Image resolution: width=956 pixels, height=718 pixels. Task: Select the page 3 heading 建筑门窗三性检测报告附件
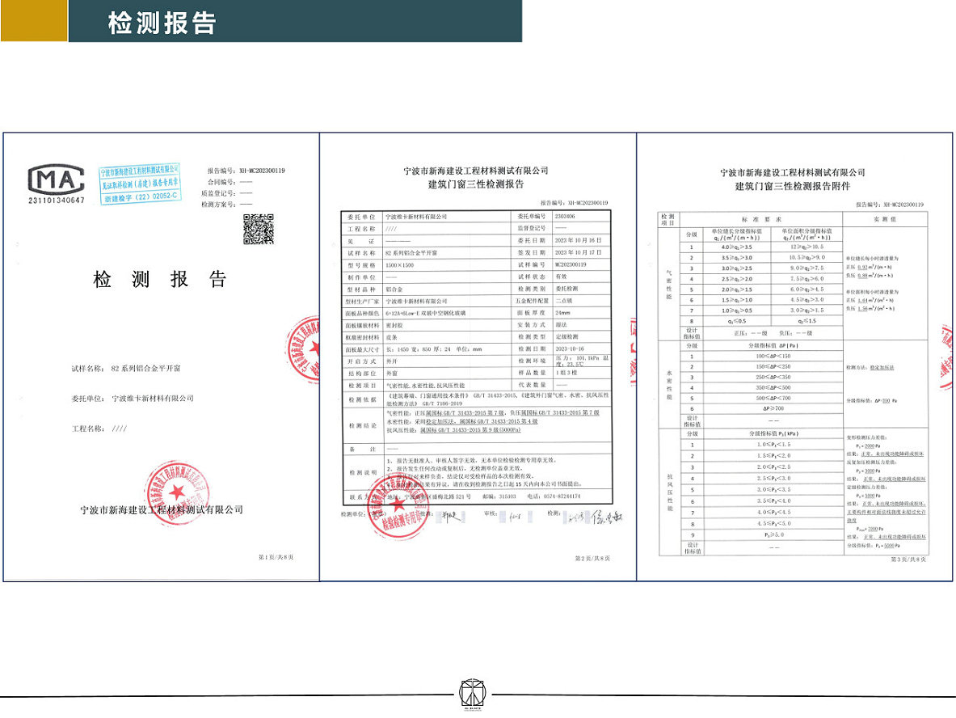coord(793,186)
